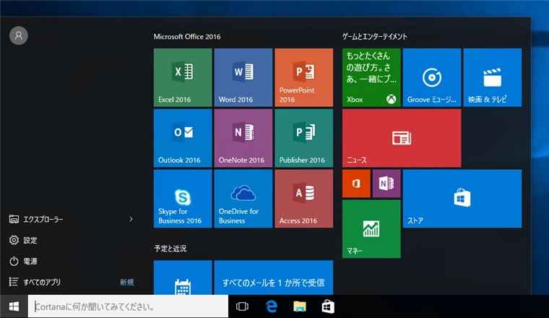Click the 新規 label beside all apps
This screenshot has width=549, height=318.
click(126, 283)
